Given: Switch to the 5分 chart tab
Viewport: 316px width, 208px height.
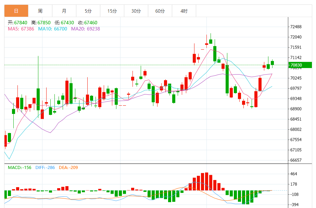Looking at the screenshot, I should (88, 11).
